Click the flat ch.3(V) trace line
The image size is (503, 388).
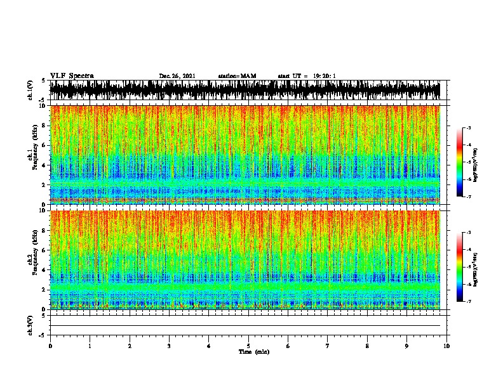pos(245,326)
